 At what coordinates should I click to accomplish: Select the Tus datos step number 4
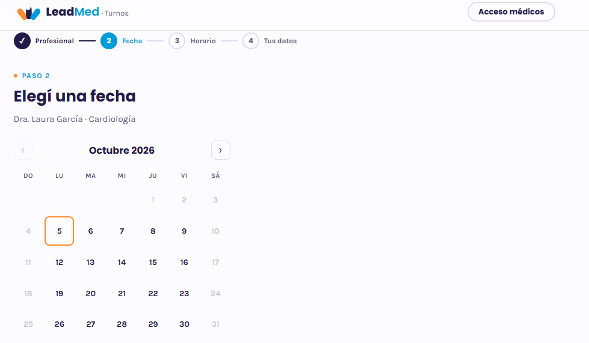[x=251, y=41]
